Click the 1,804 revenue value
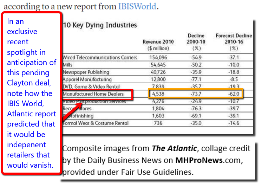This screenshot has height=187, width=262. pos(158,109)
